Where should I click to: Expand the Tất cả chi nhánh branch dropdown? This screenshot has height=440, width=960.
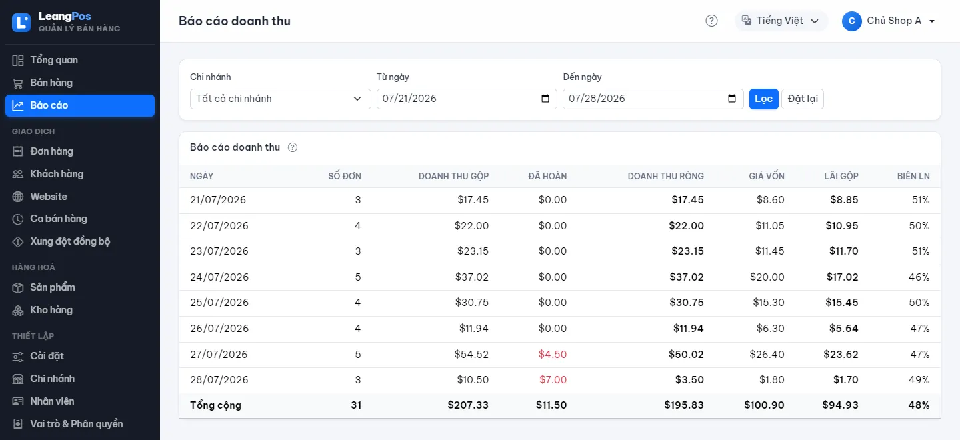pos(281,99)
